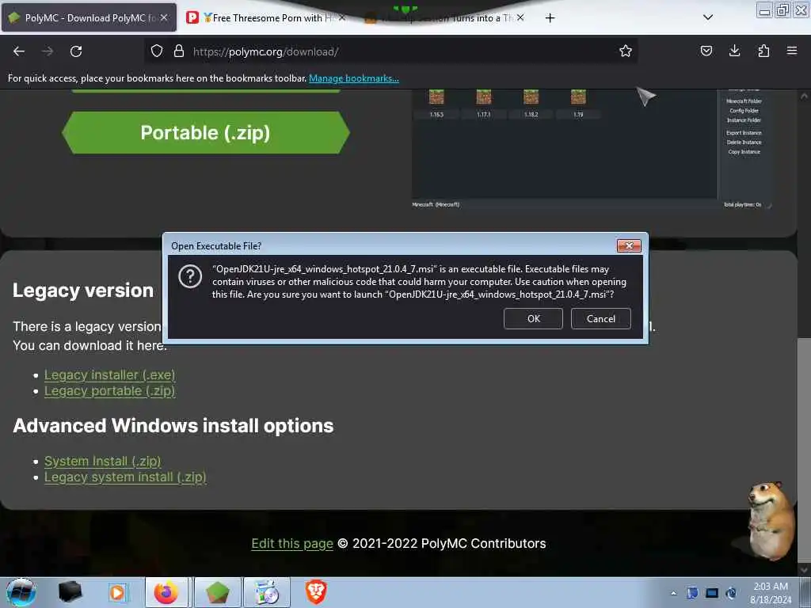Viewport: 811px width, 608px height.
Task: Click the dialog question mark icon
Action: click(x=190, y=276)
